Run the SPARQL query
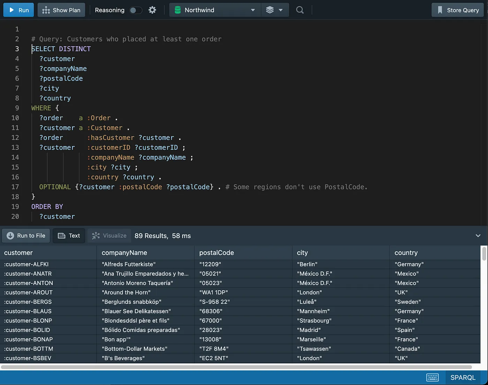Viewport: 488px width, 385px height. point(18,10)
